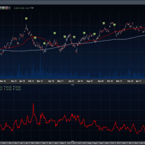The width and height of the screenshot is (145, 145).
Task: Open the green event marker just right of May 17
Action: point(65,37)
